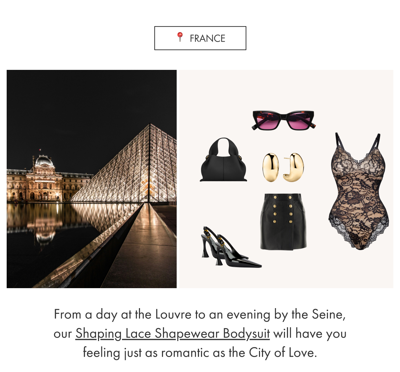Click the black slingback heels
The width and height of the screenshot is (400, 372).
[231, 247]
